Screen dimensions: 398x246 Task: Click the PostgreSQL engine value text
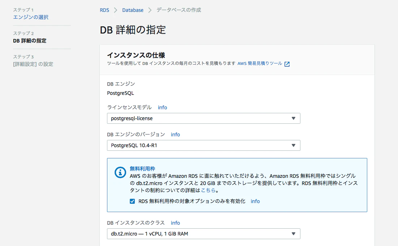pyautogui.click(x=120, y=93)
